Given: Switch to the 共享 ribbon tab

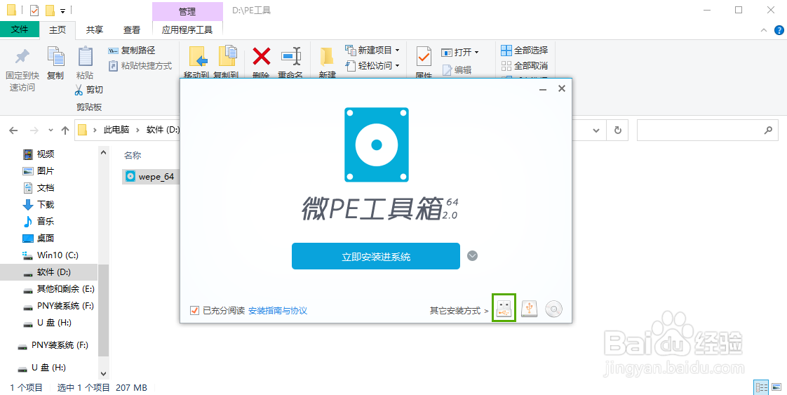Looking at the screenshot, I should 95,30.
